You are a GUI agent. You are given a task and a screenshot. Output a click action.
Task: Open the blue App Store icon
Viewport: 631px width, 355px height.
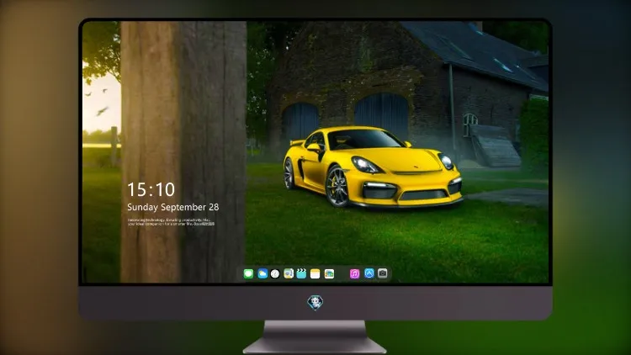coord(369,273)
